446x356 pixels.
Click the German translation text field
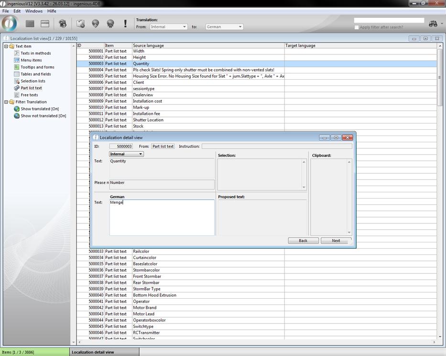click(162, 217)
